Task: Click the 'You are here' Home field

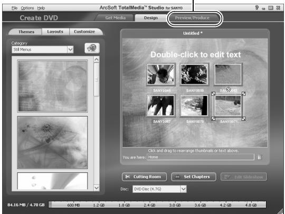Action: click(x=201, y=157)
